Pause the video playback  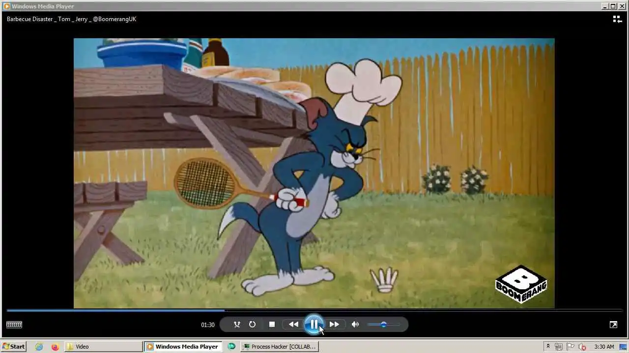(314, 324)
